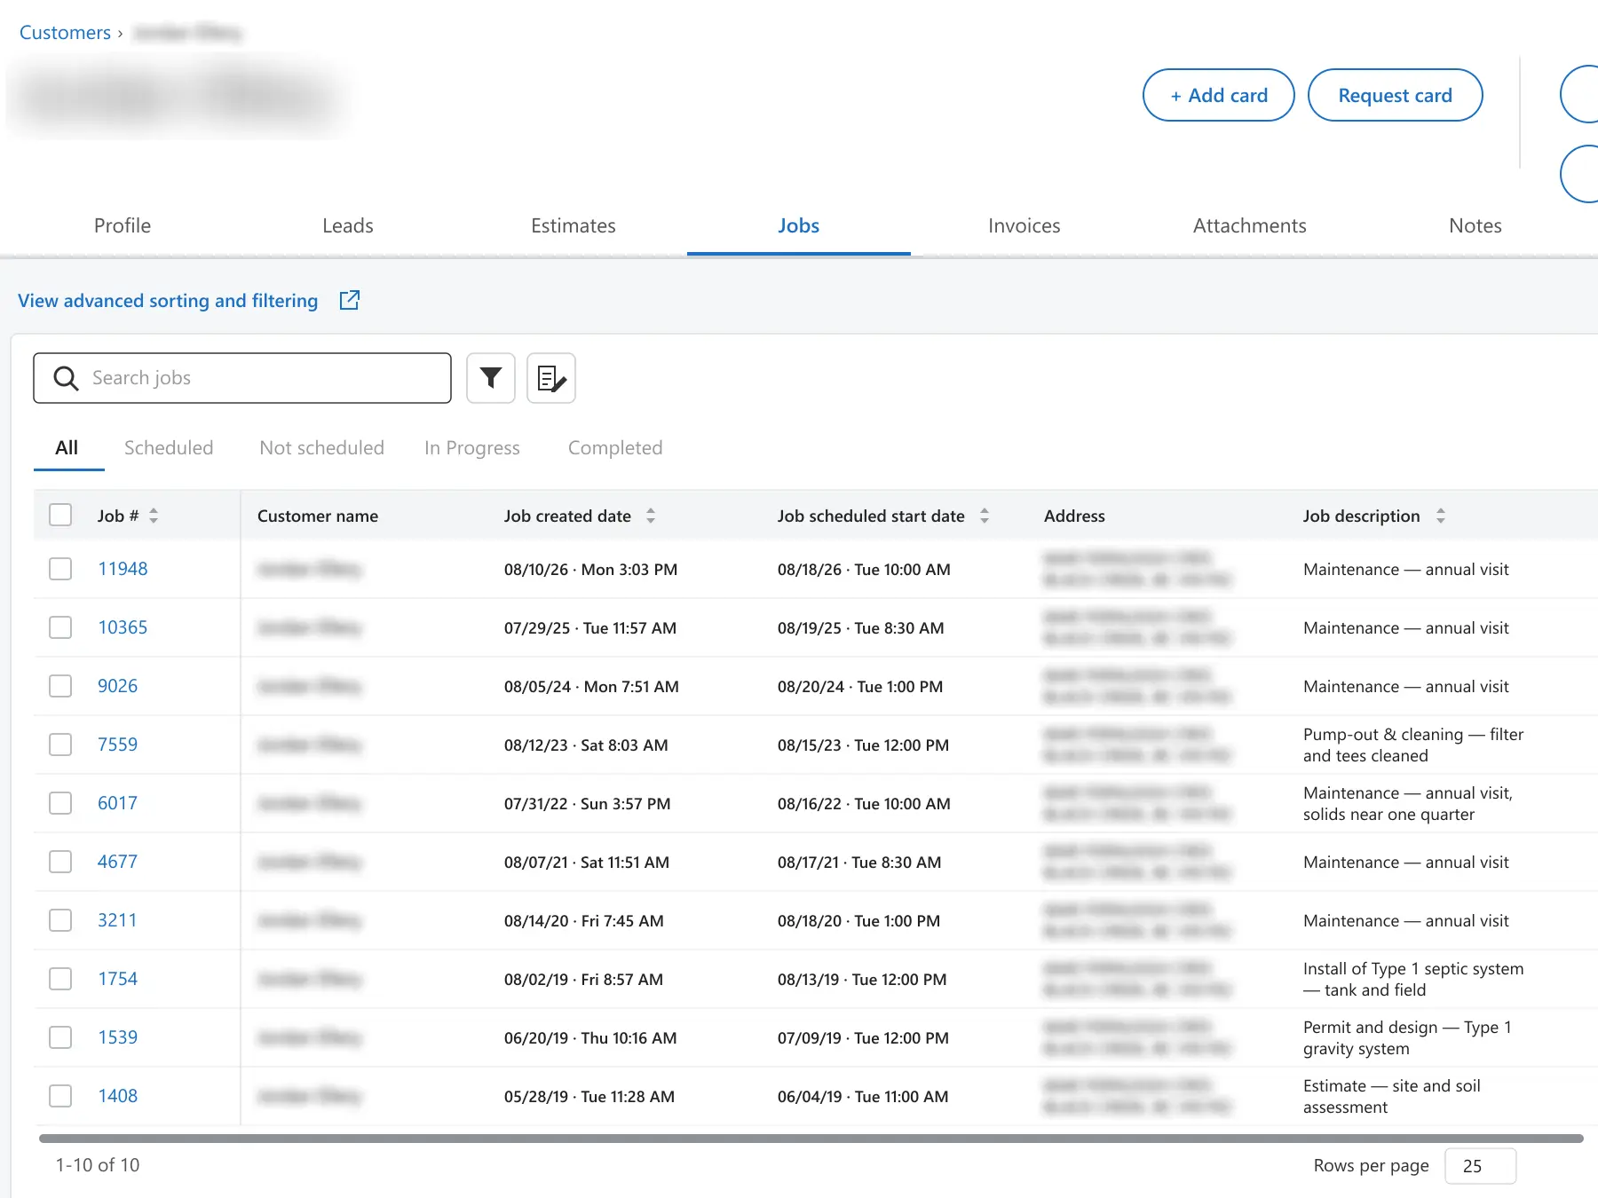This screenshot has height=1198, width=1598.
Task: Open job number 4677 link
Action: click(117, 862)
